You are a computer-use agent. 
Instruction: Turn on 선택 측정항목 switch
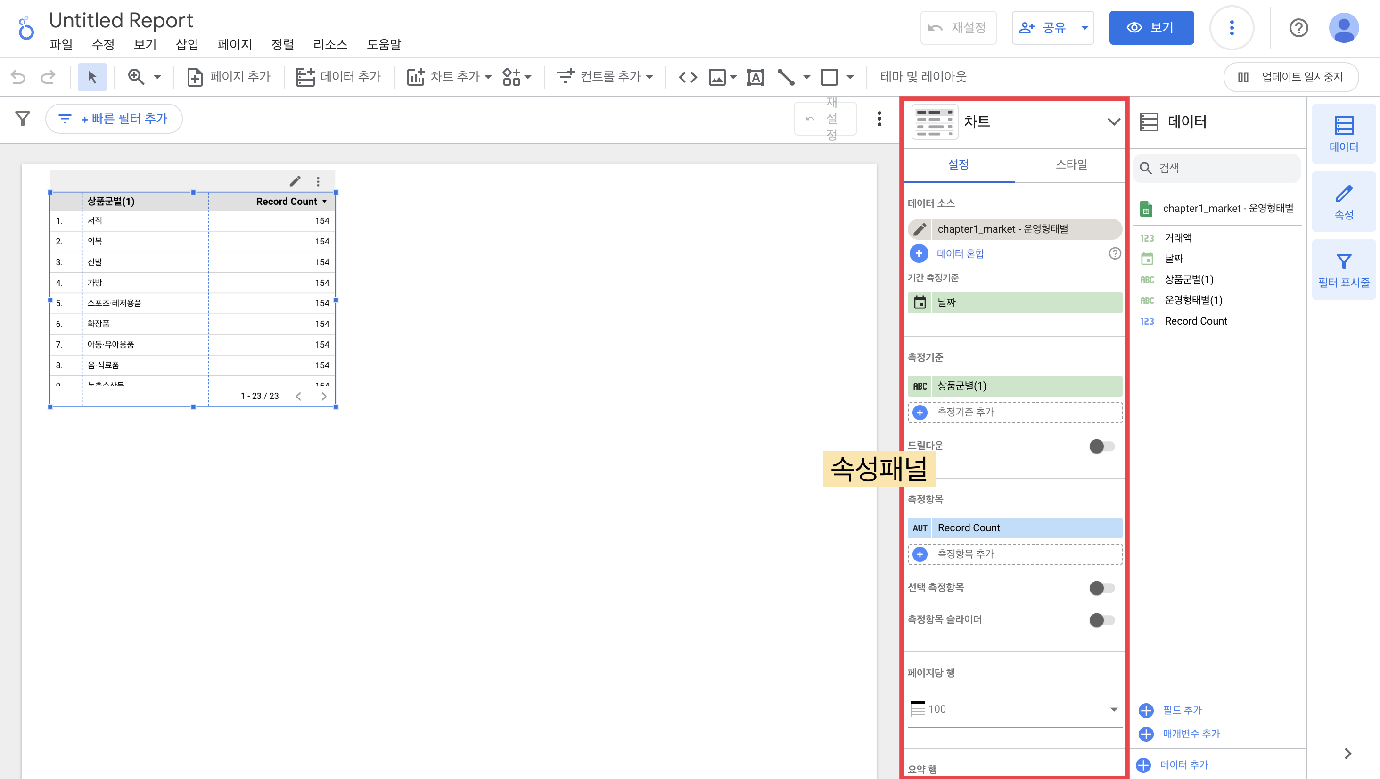(x=1101, y=588)
